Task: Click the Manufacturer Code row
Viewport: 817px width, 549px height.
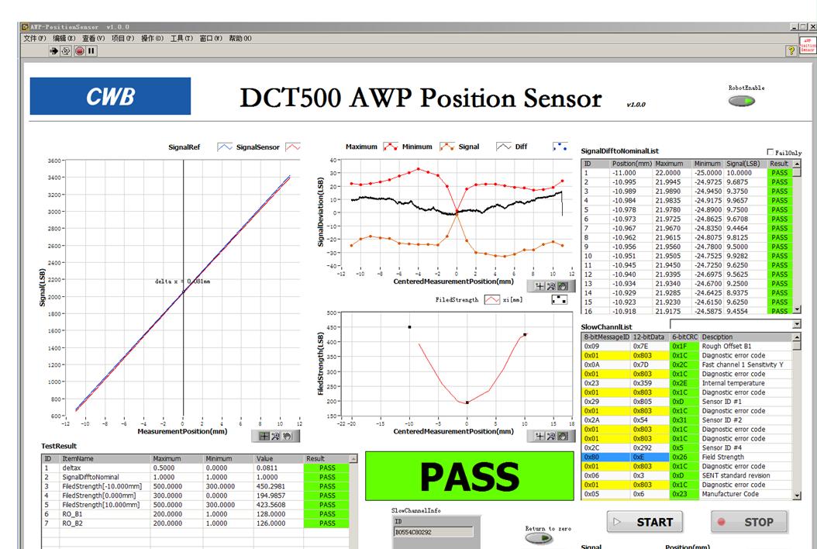Action: pyautogui.click(x=686, y=494)
